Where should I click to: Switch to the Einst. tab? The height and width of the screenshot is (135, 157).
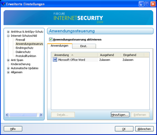[84, 46]
